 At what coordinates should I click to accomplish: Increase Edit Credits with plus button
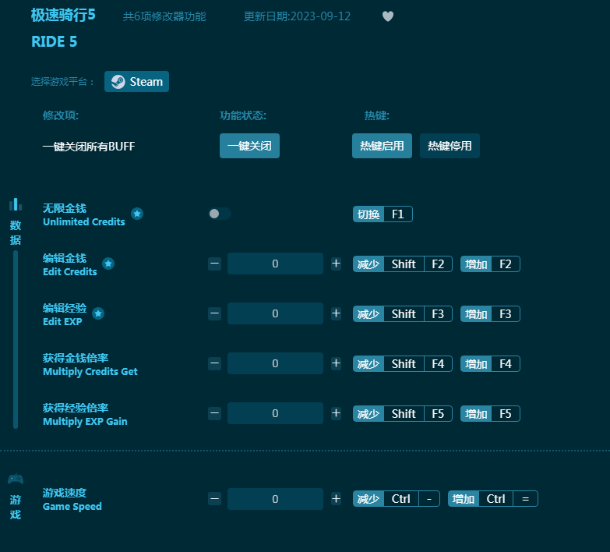point(336,264)
